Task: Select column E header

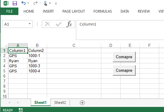Action: [x=130, y=45]
